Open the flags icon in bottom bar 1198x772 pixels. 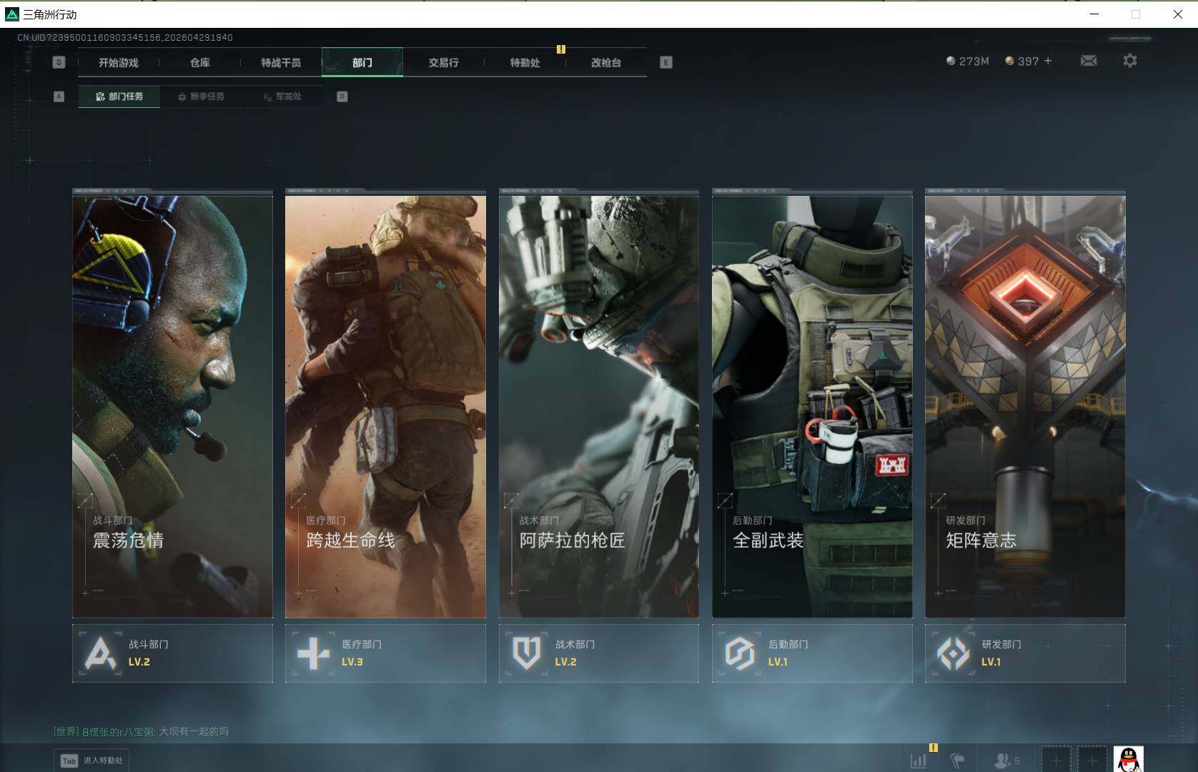tap(958, 761)
